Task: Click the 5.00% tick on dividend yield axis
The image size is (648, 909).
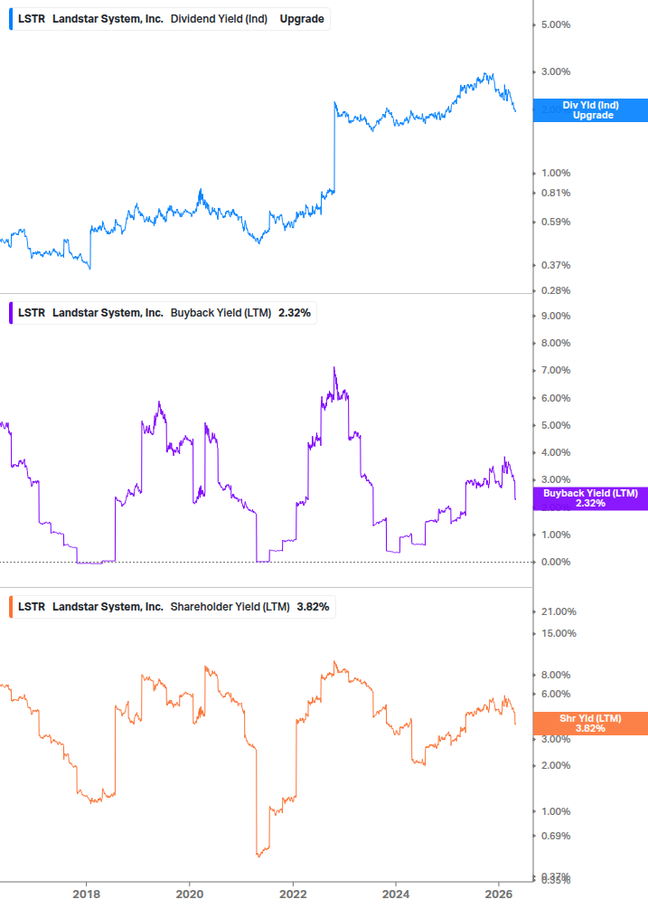Action: tap(555, 25)
